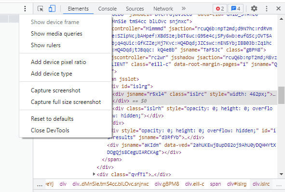Click div#islrg breadcrumb

tap(237, 184)
